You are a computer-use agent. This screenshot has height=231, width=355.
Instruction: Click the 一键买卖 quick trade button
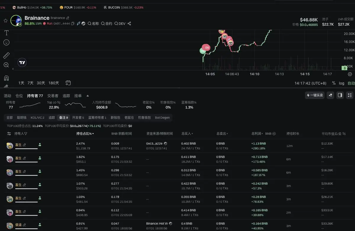pos(315,95)
